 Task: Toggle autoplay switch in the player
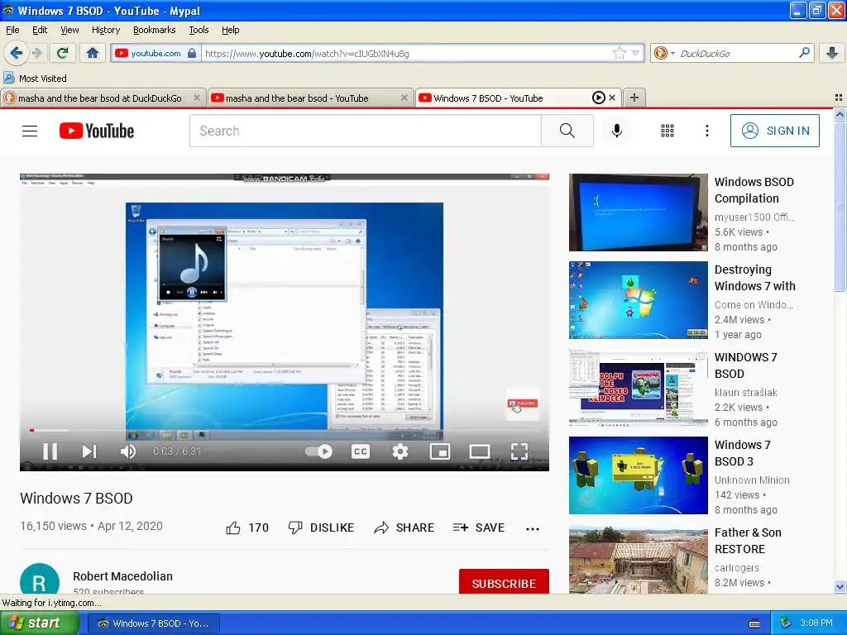[x=318, y=451]
